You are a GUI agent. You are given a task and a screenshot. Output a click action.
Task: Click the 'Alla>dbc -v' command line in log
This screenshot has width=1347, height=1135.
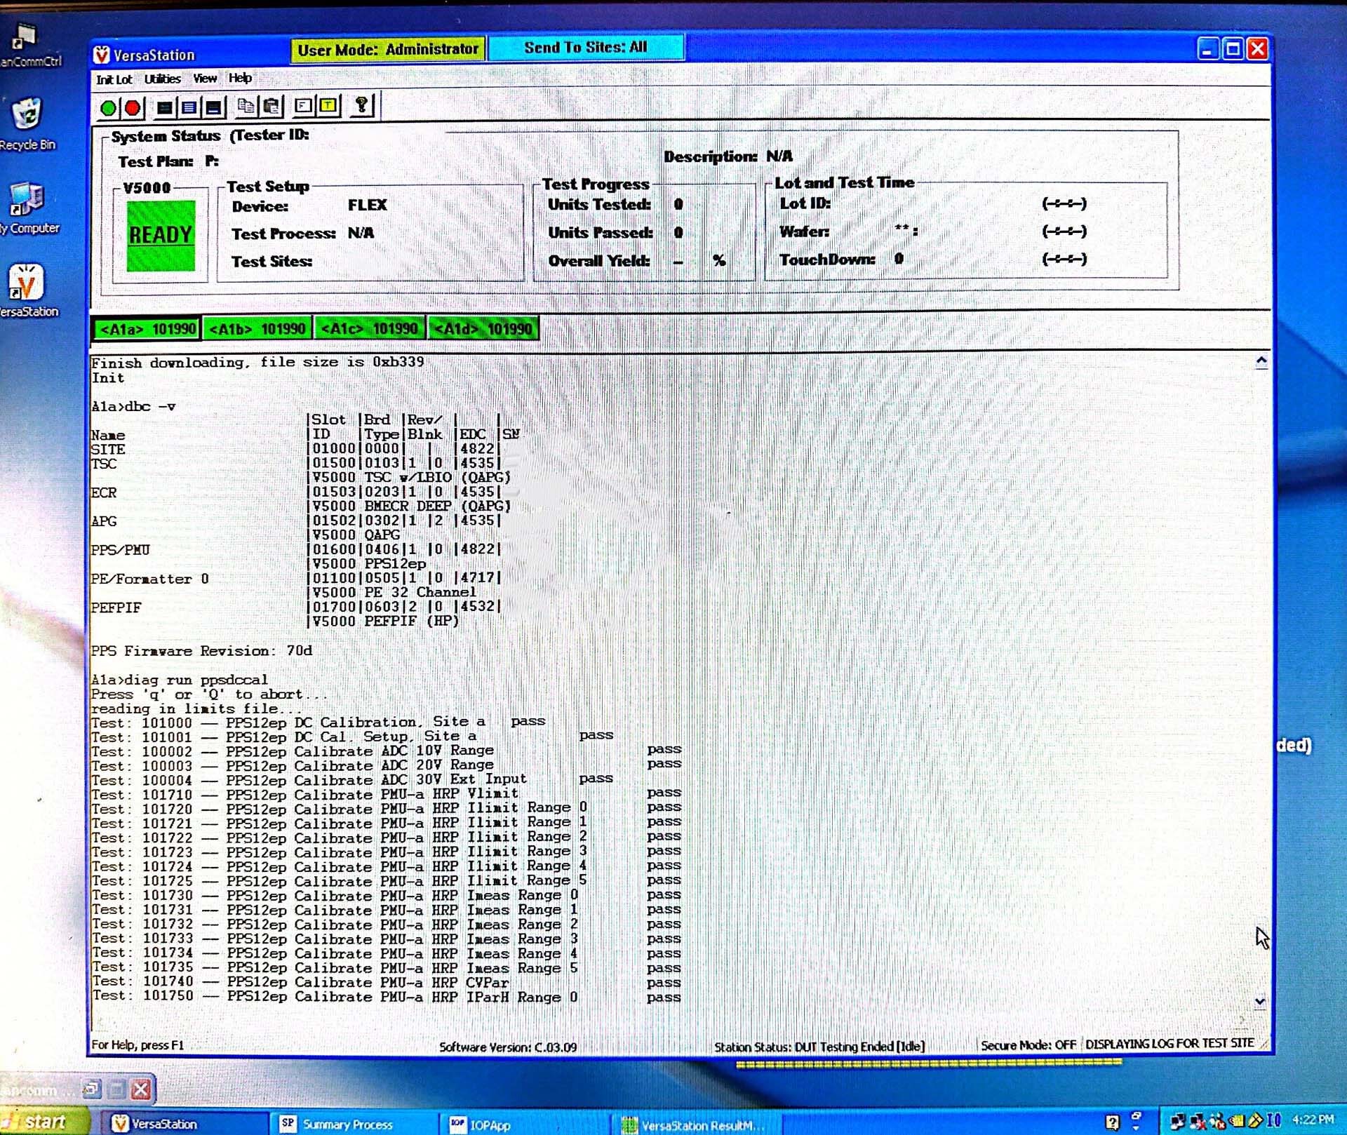pos(133,407)
